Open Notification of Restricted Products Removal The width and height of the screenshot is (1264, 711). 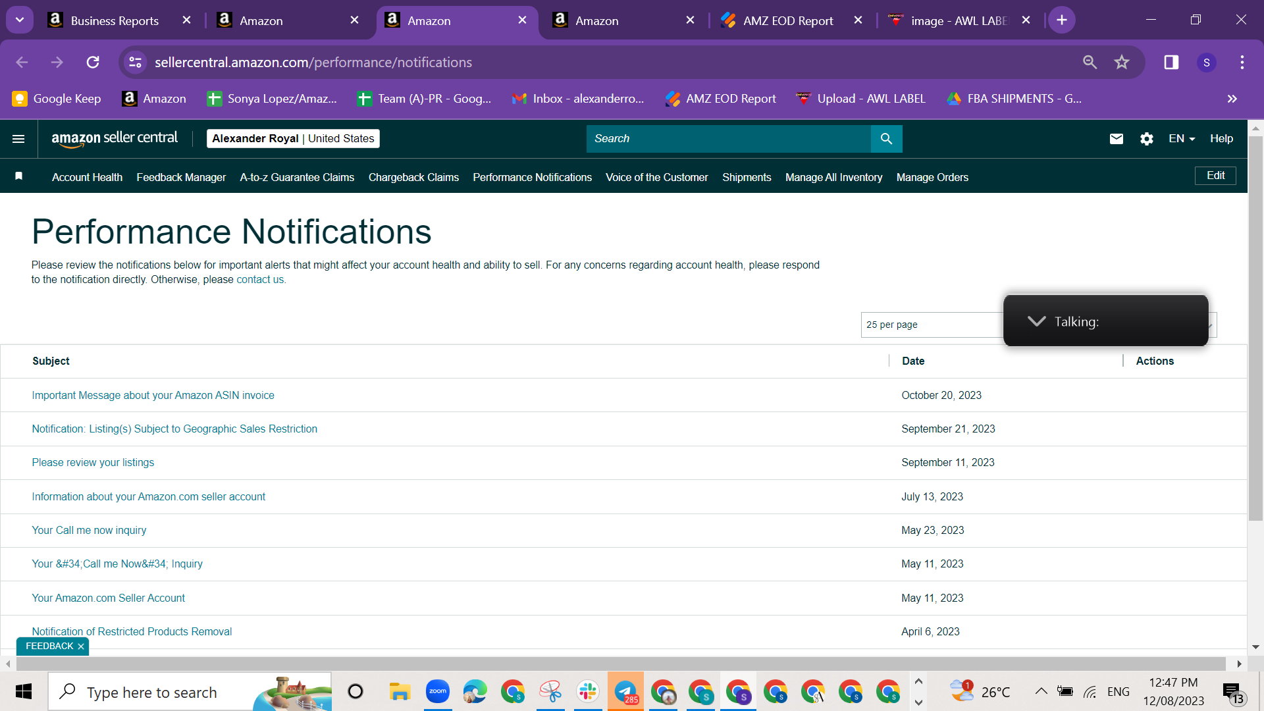132,631
